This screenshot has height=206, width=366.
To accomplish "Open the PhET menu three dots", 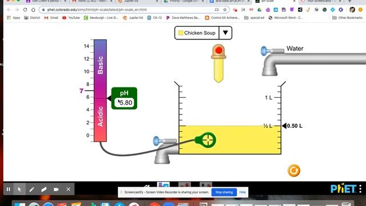I will 360,188.
